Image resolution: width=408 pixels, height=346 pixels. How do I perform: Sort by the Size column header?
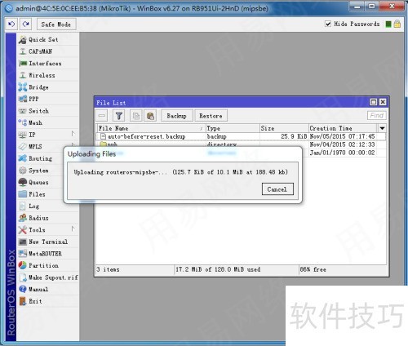[284, 128]
